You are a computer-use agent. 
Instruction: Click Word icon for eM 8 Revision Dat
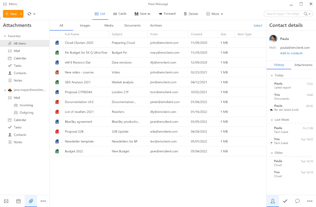click(x=57, y=62)
